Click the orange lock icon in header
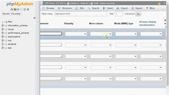The height and width of the screenshot is (95, 169). tap(159, 3)
